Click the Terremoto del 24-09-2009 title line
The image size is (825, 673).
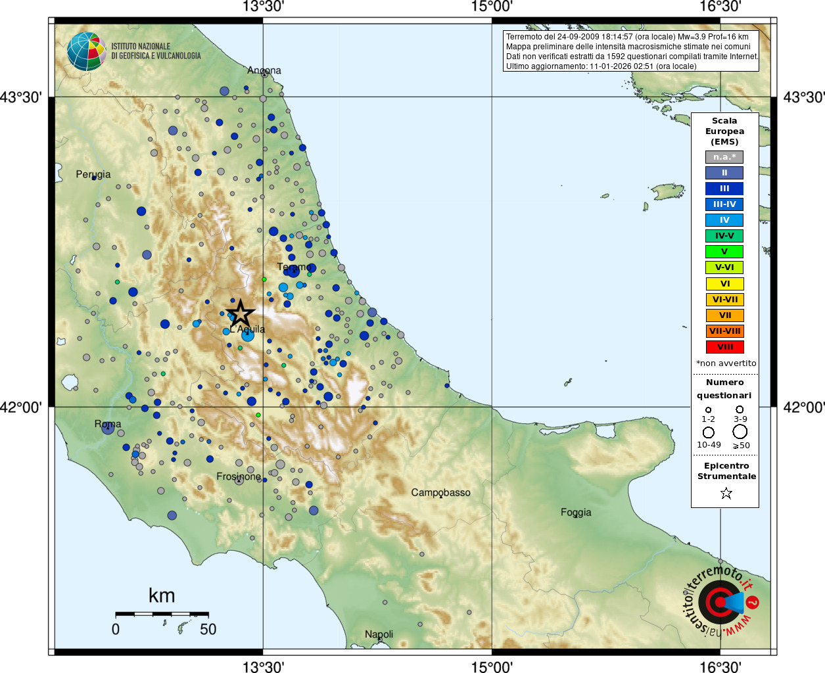(x=627, y=37)
